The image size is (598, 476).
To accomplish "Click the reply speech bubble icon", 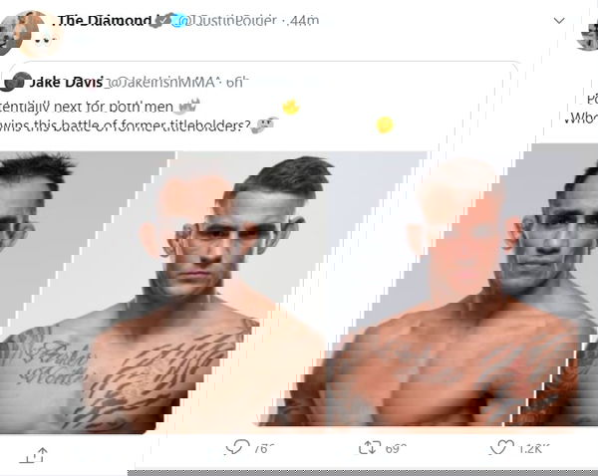I will (237, 447).
